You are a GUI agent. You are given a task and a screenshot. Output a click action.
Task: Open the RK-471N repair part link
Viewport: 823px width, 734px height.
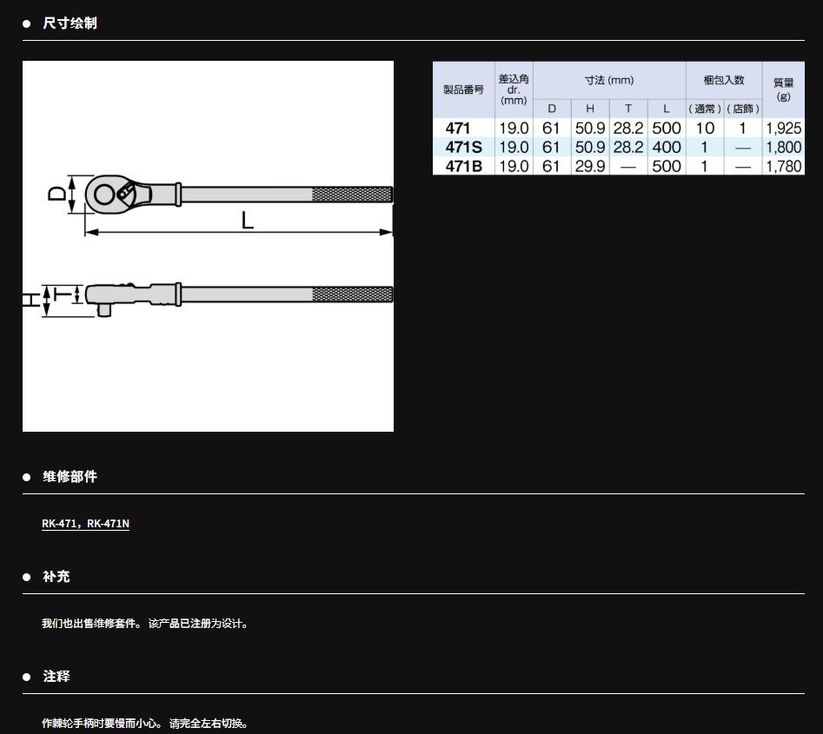[x=109, y=524]
